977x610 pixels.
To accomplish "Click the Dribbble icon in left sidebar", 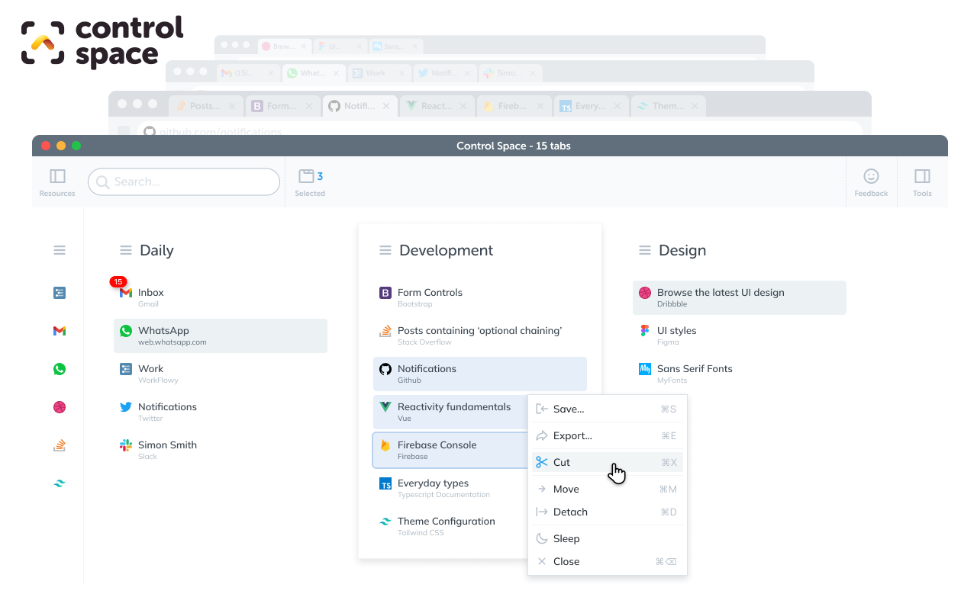I will [x=60, y=407].
